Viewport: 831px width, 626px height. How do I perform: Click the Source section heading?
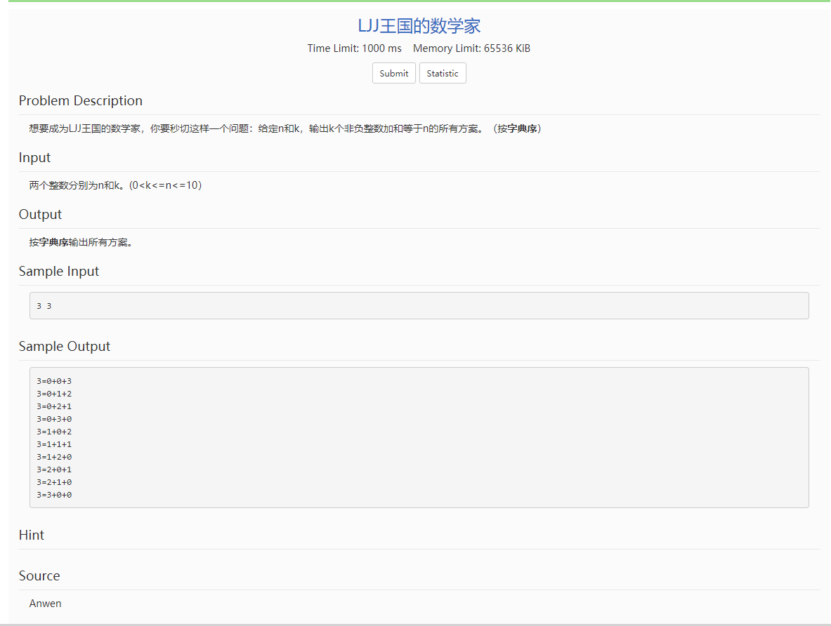tap(39, 575)
